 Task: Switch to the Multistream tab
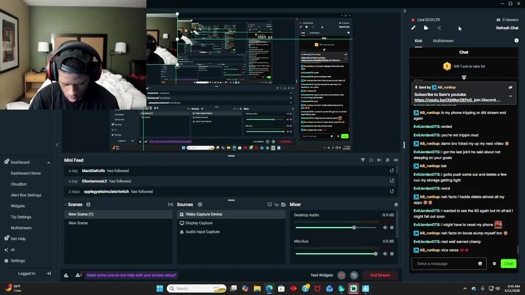click(x=443, y=41)
